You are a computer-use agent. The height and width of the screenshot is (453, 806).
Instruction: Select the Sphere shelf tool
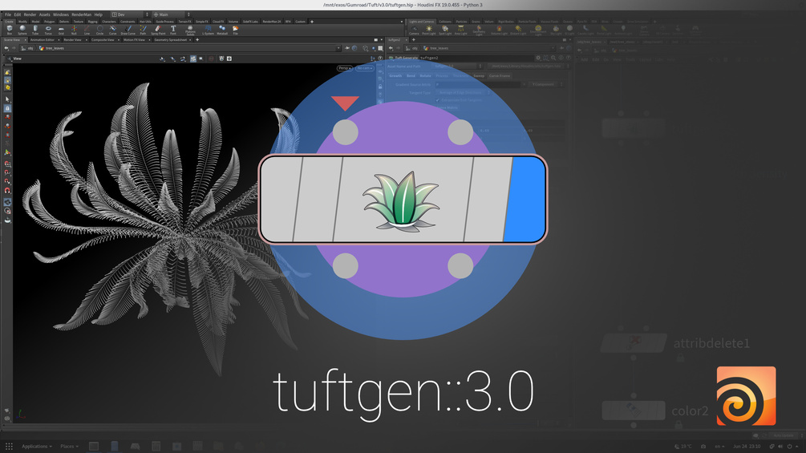[x=22, y=30]
